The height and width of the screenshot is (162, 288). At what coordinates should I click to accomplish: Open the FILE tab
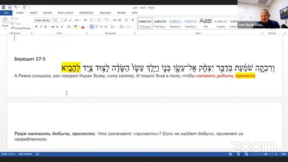(x=6, y=13)
